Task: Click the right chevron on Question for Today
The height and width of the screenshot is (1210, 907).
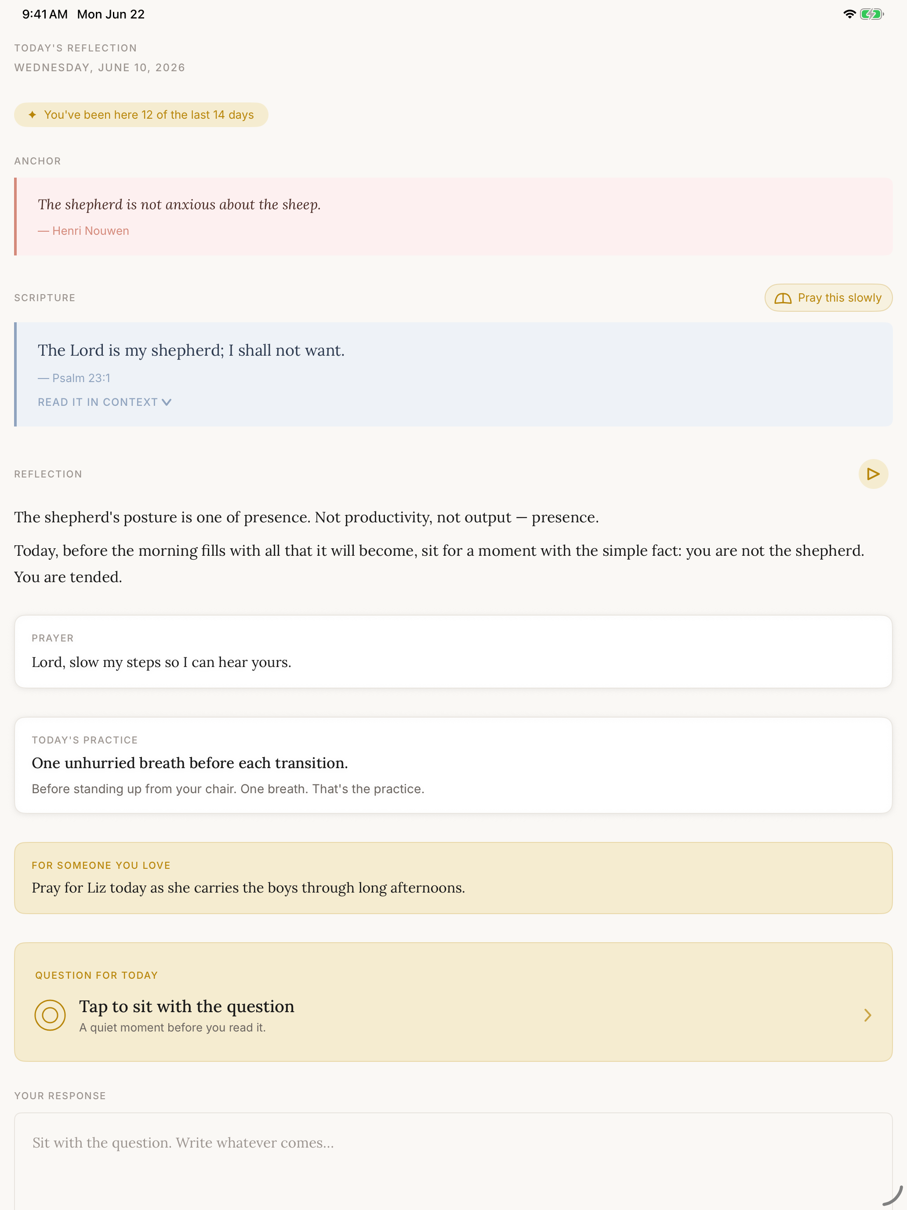Action: (867, 1015)
